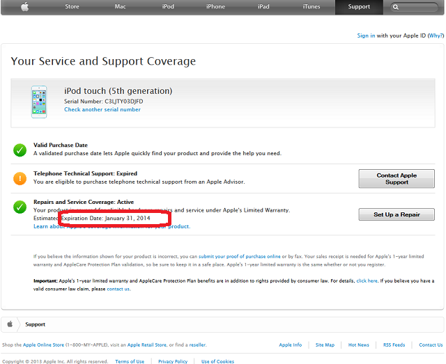The height and width of the screenshot is (364, 446).
Task: Click the orange warning icon for Telephone Support
Action: point(20,178)
